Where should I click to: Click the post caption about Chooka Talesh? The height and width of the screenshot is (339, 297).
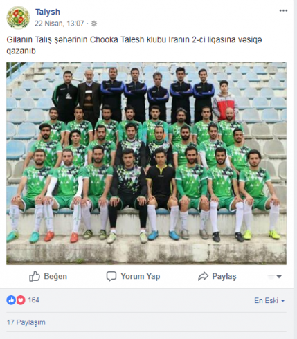tap(134, 45)
